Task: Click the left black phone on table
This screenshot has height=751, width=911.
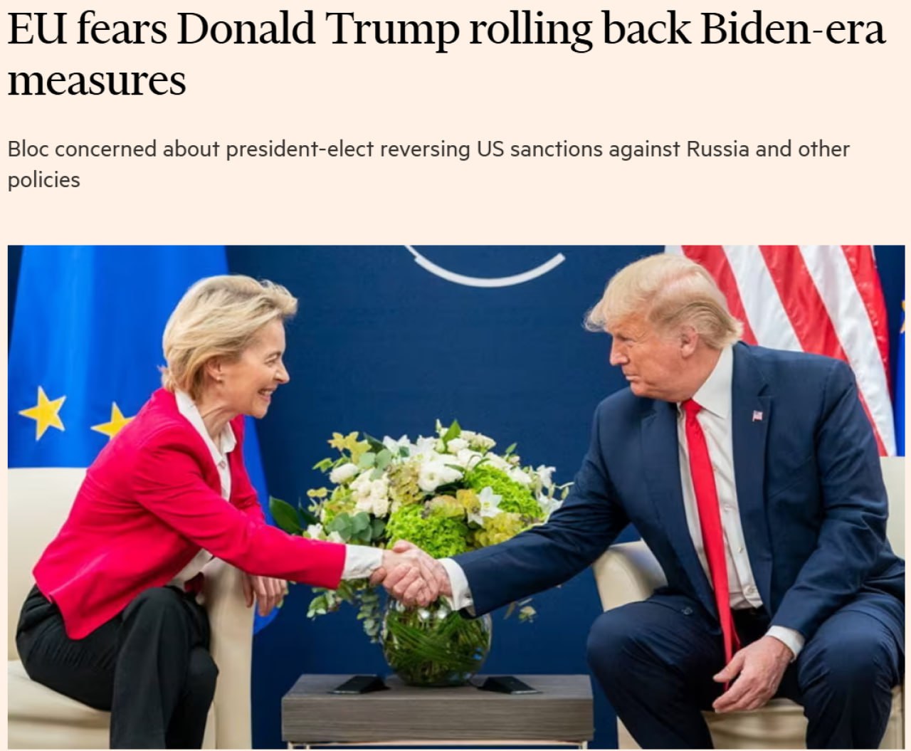Action: point(360,684)
